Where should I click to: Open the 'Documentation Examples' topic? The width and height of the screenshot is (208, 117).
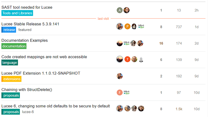(x=24, y=40)
